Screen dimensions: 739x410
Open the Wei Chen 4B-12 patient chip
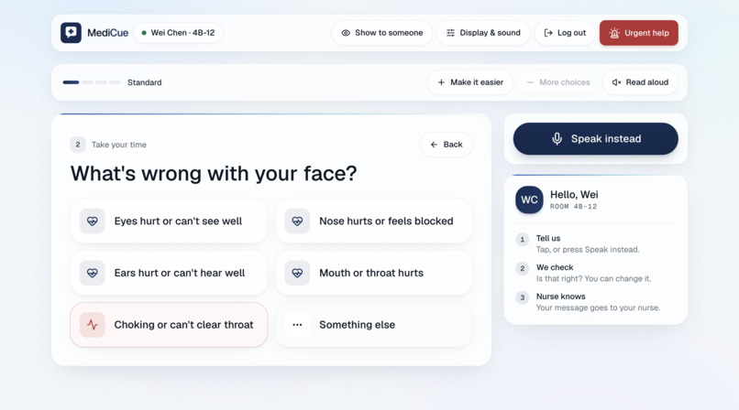click(x=178, y=33)
